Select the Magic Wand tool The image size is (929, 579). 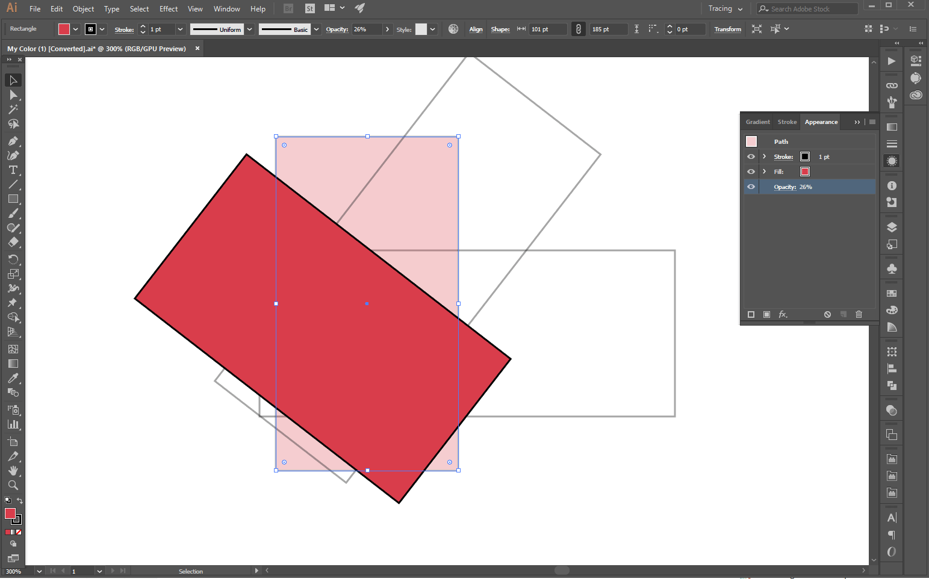[x=13, y=110]
